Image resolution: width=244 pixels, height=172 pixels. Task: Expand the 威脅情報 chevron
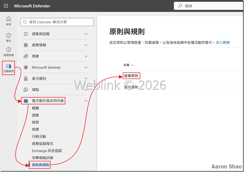pyautogui.click(x=86, y=45)
